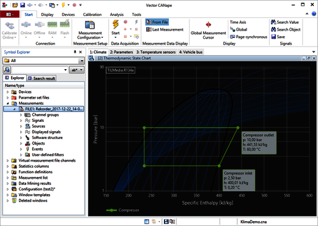Open the ab* match mode dropdown
318x226 pixels.
pyautogui.click(x=76, y=70)
